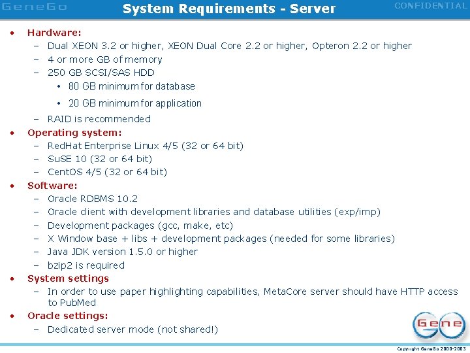Select the slide title 'System Requirements - Server'
The image size is (470, 353).
[x=229, y=8]
